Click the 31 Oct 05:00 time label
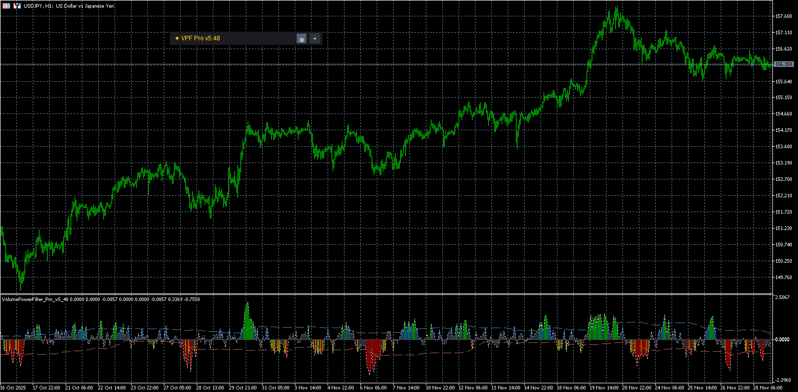This screenshot has width=798, height=392. pyautogui.click(x=275, y=388)
